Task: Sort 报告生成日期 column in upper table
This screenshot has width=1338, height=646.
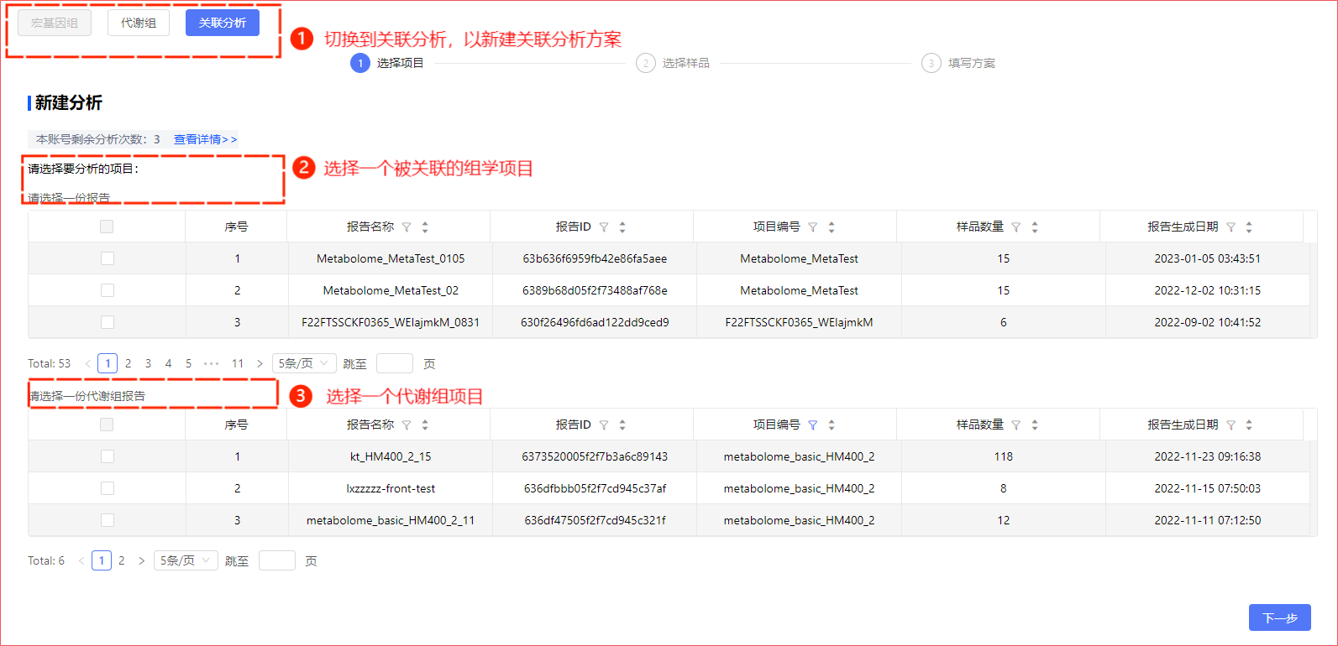Action: pyautogui.click(x=1249, y=227)
